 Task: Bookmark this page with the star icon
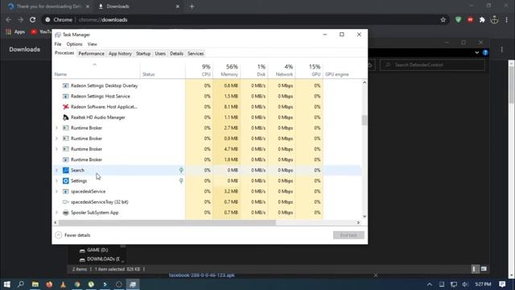[x=443, y=19]
